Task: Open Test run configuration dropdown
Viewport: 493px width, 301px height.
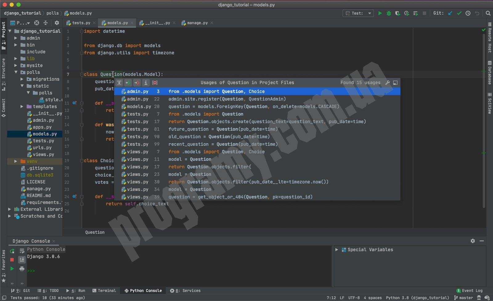Action: click(x=358, y=13)
